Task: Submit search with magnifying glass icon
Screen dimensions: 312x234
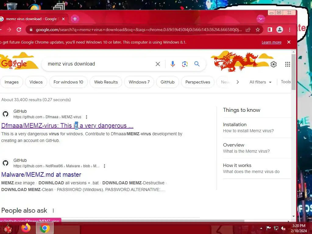Action: 197,64
